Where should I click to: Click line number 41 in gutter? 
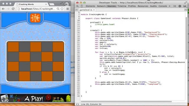click(78, 82)
